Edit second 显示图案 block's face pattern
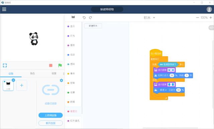214x129 pixels. coord(171,84)
